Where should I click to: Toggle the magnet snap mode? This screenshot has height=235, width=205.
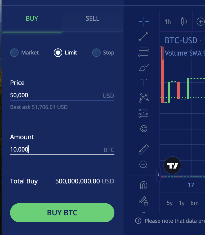click(144, 185)
